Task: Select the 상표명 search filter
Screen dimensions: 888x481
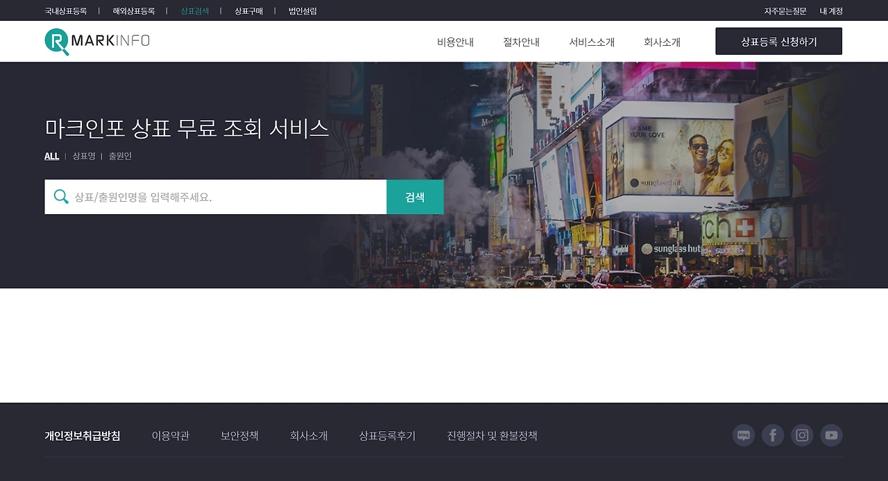Action: pos(83,156)
